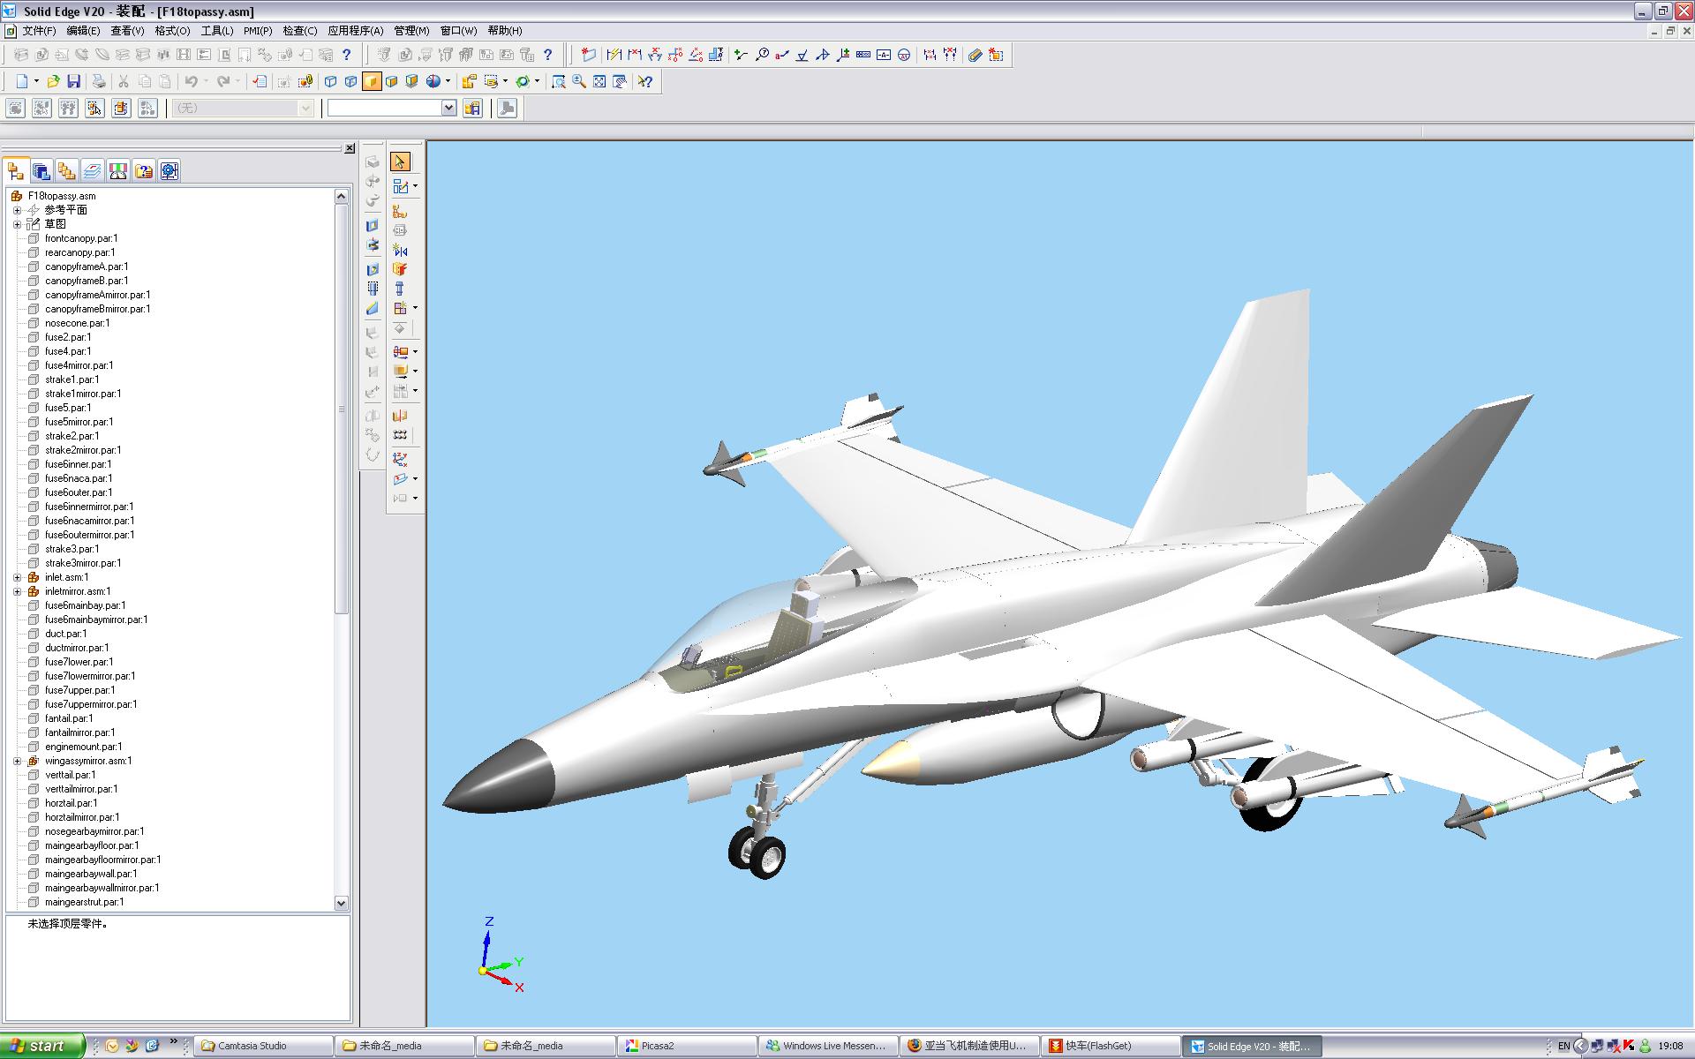This screenshot has height=1059, width=1695.
Task: Click the Zoom Area magnifier icon
Action: click(x=559, y=82)
